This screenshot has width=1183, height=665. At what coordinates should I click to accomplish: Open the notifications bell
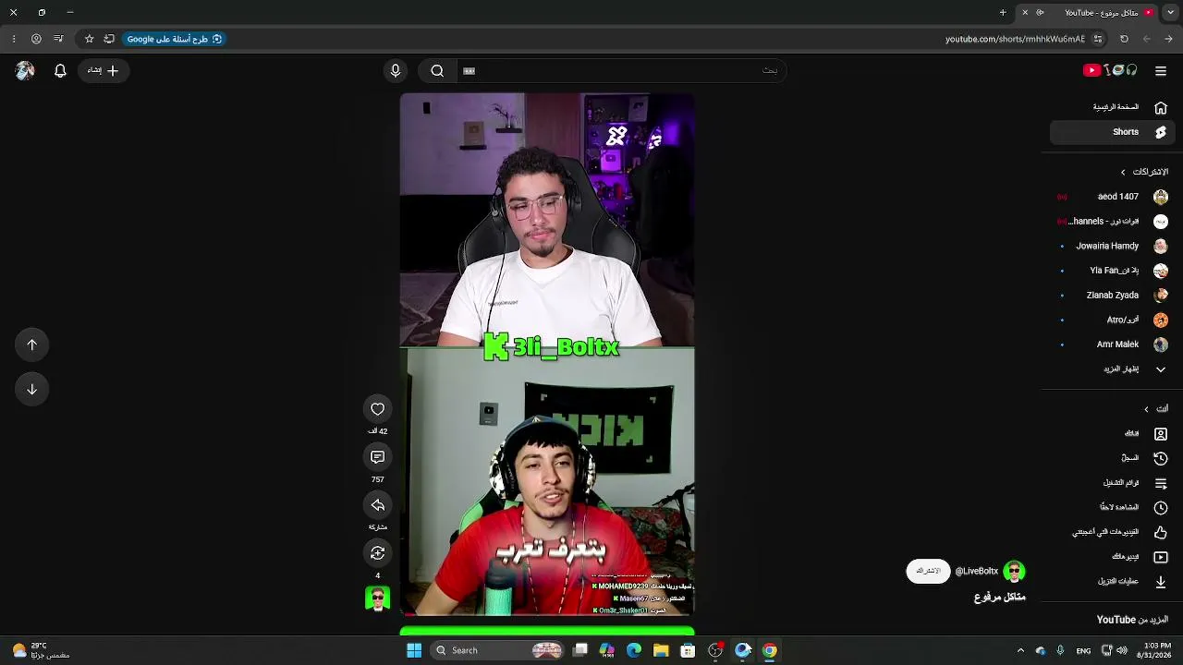pyautogui.click(x=60, y=70)
